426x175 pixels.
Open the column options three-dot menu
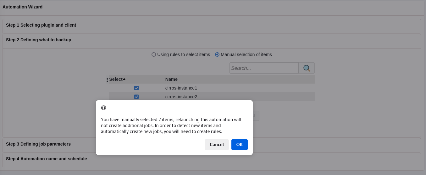coord(107,80)
